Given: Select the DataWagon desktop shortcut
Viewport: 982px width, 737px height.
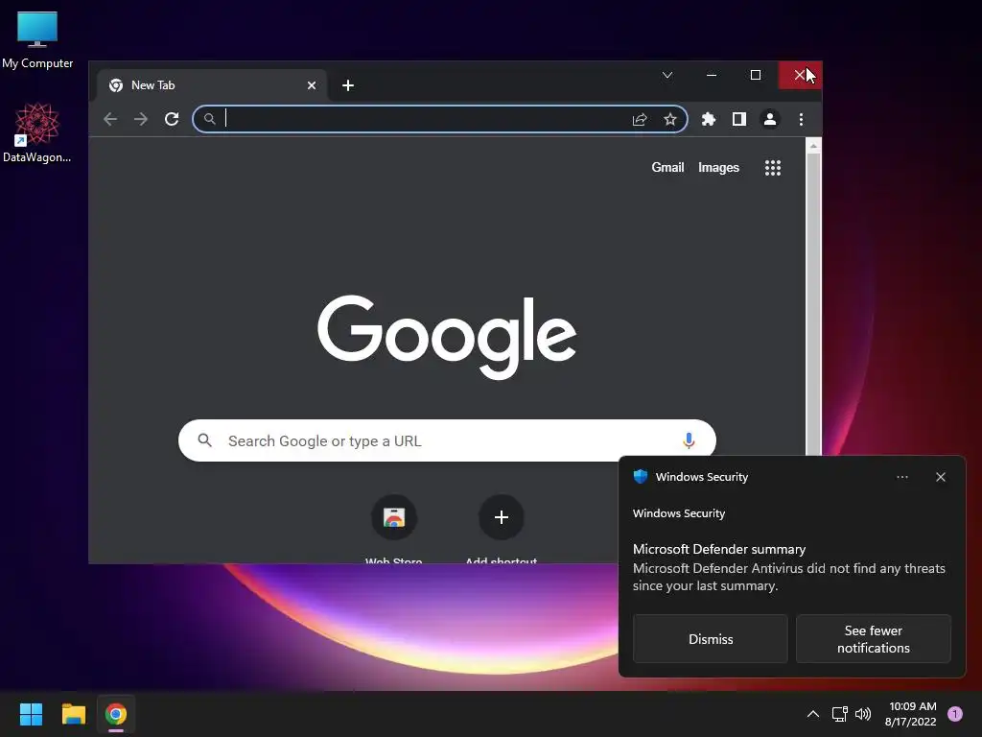Looking at the screenshot, I should (37, 132).
